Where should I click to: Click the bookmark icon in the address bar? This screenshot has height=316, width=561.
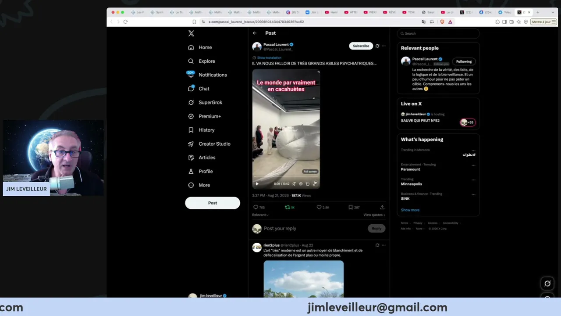[x=194, y=22]
